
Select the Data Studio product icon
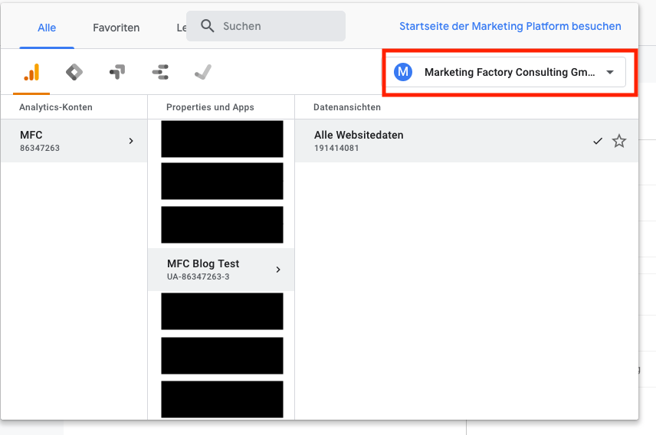160,73
